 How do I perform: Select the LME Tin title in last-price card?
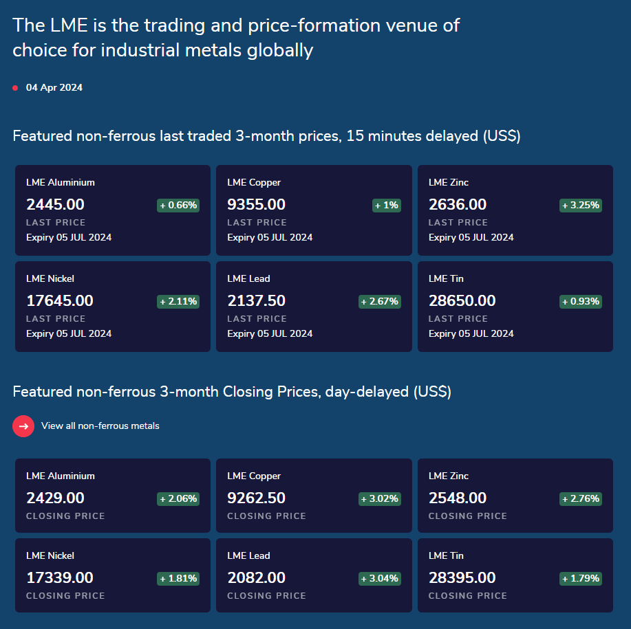pyautogui.click(x=446, y=278)
